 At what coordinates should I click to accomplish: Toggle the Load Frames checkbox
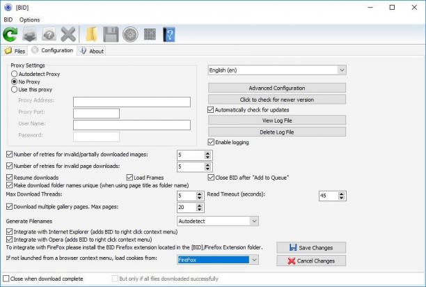(129, 178)
